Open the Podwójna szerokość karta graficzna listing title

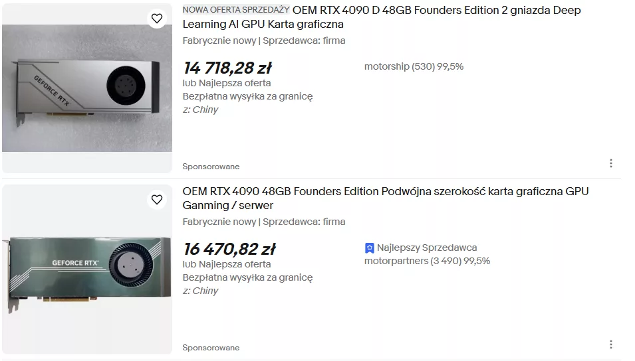click(x=385, y=198)
